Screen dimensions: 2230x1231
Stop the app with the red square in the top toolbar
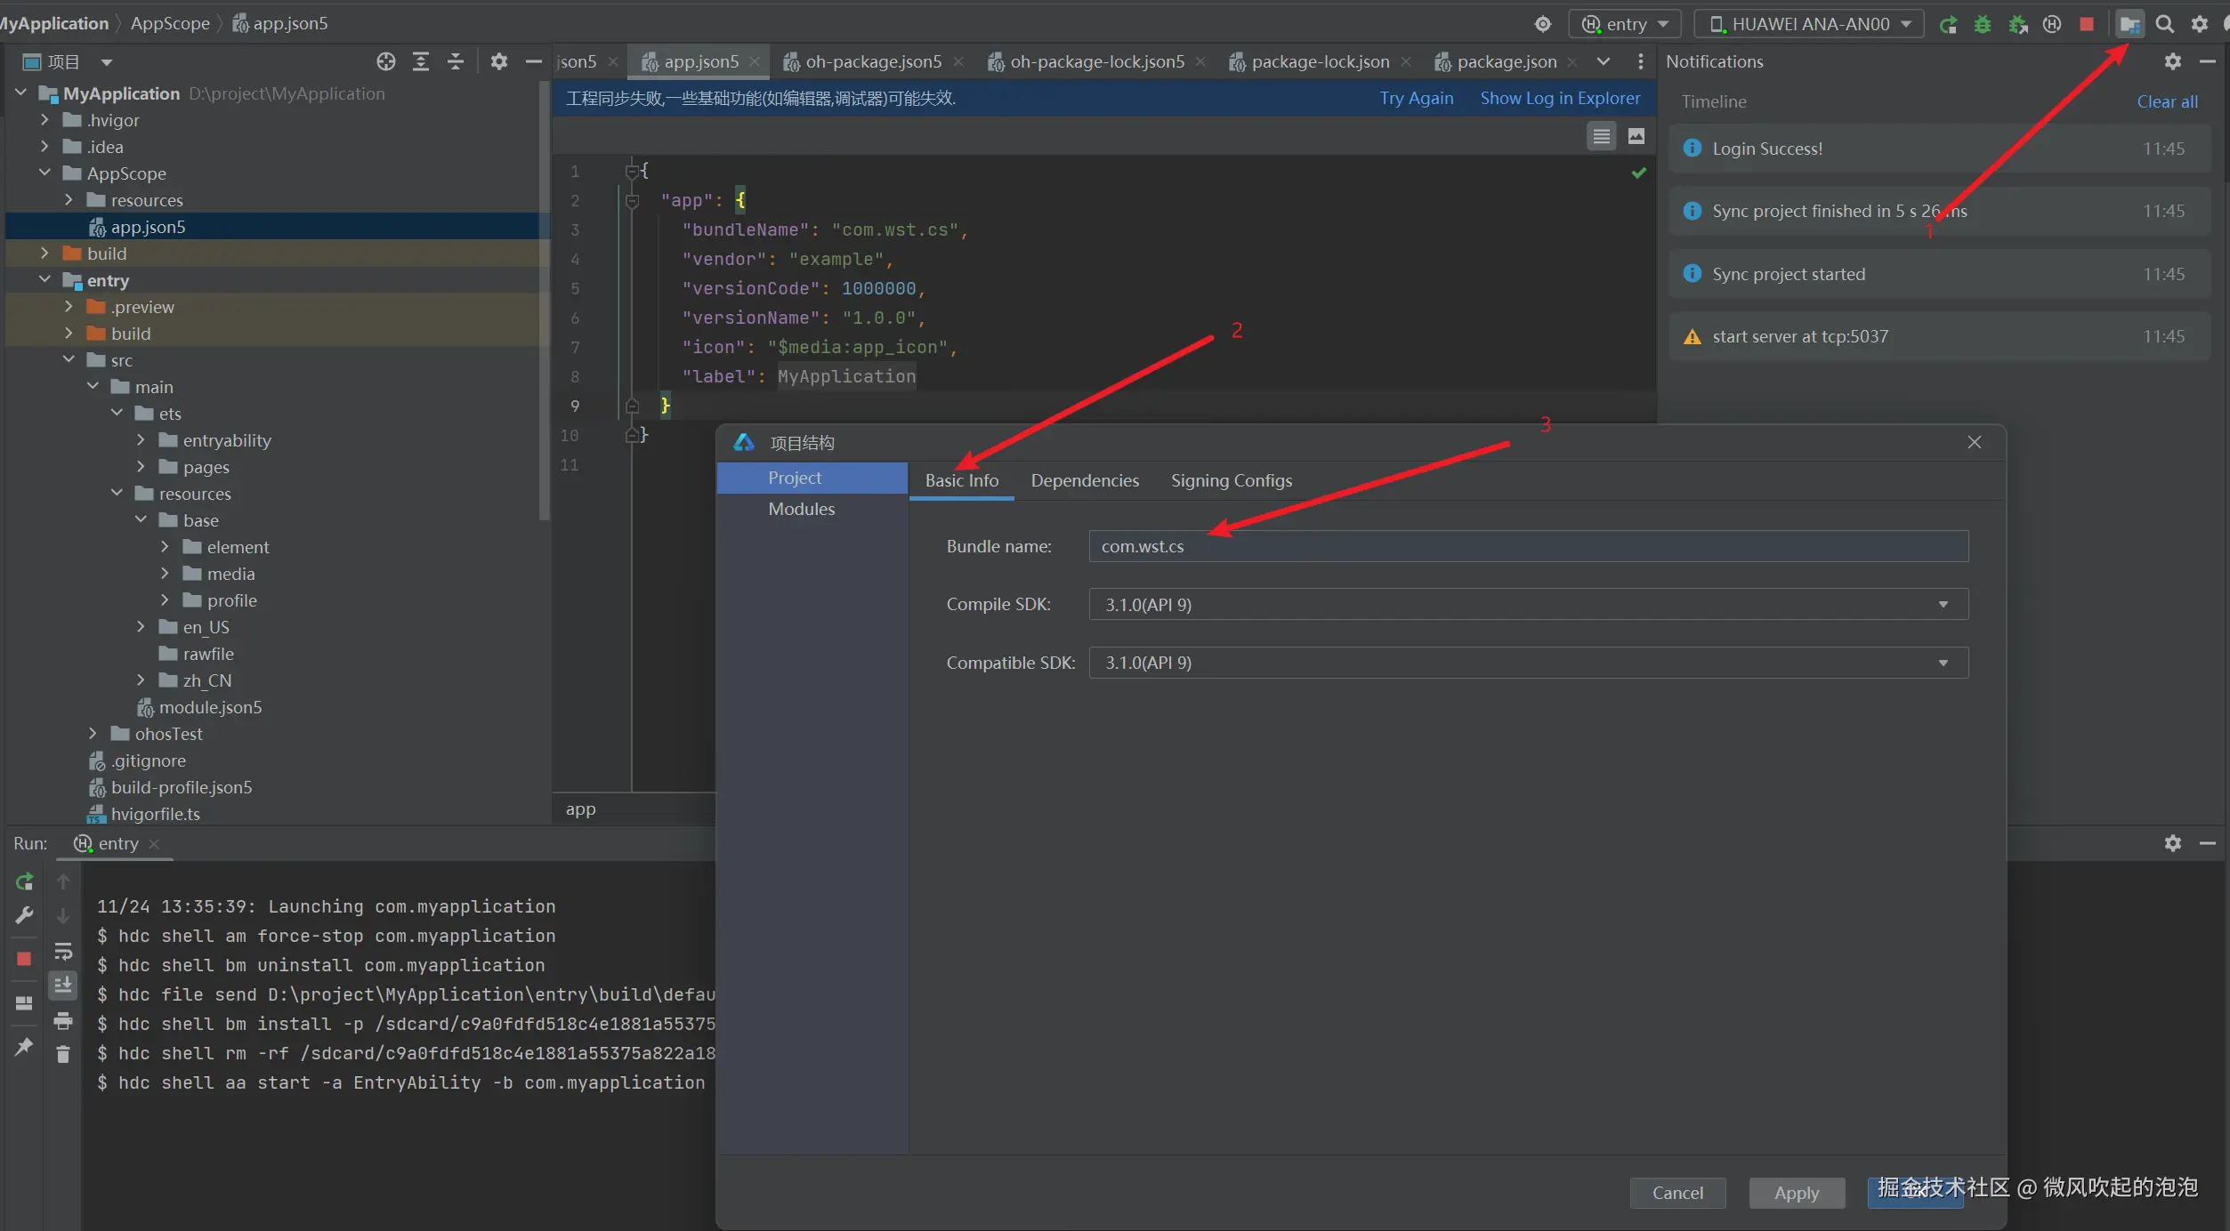pyautogui.click(x=2087, y=24)
